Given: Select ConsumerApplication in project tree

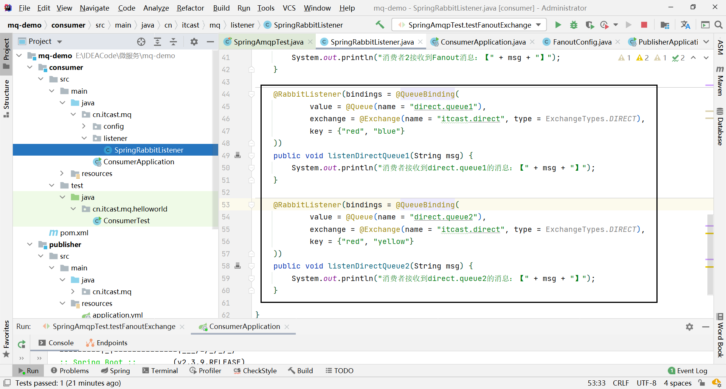Looking at the screenshot, I should point(139,162).
